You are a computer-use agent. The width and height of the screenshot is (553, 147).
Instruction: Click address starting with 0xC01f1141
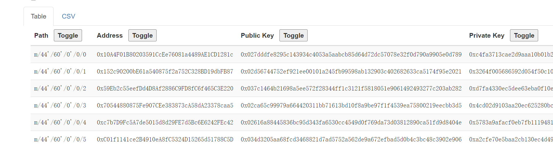tap(165, 140)
